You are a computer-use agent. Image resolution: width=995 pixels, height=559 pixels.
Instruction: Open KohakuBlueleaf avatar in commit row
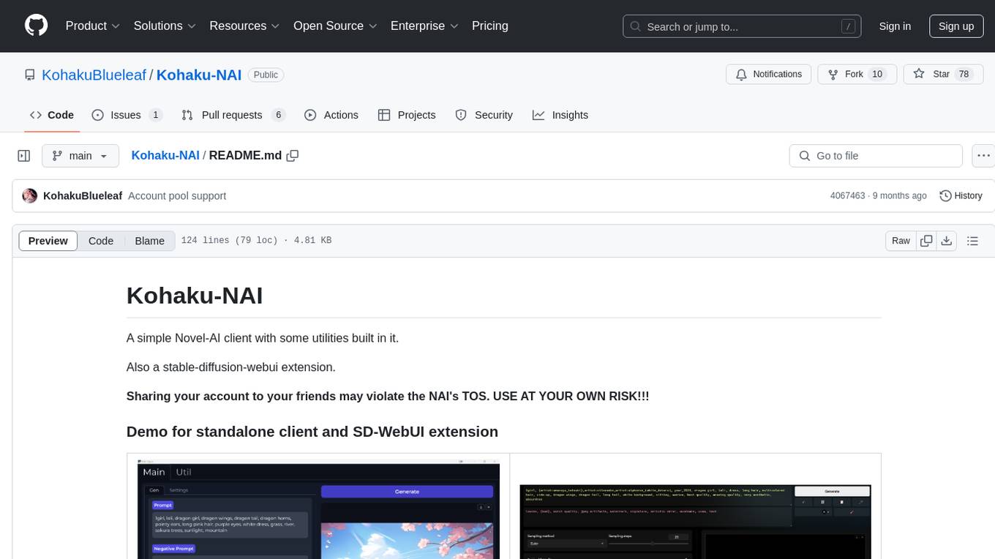point(30,195)
